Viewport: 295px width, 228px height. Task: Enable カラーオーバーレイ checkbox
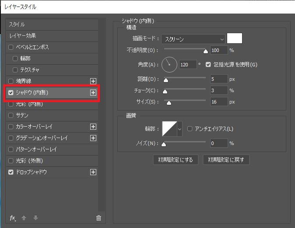[11, 127]
